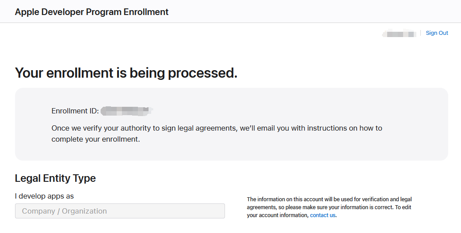The width and height of the screenshot is (461, 233).
Task: Click the blurred account name beside Sign Out
Action: click(400, 34)
